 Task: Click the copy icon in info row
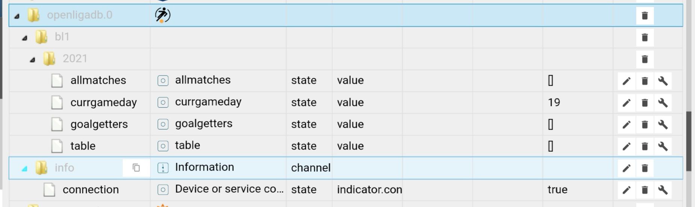[x=136, y=168]
